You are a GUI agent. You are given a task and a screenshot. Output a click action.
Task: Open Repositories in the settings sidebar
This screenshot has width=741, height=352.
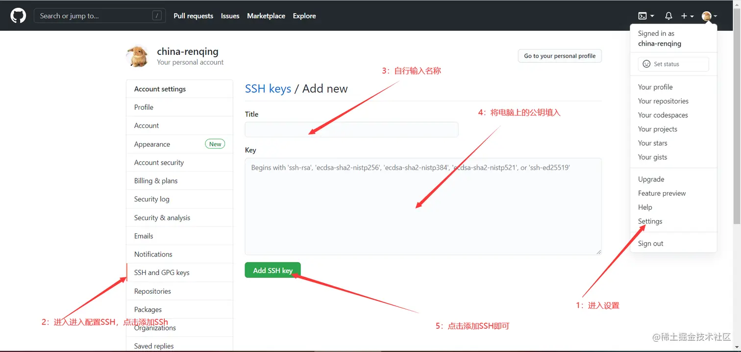(179, 291)
